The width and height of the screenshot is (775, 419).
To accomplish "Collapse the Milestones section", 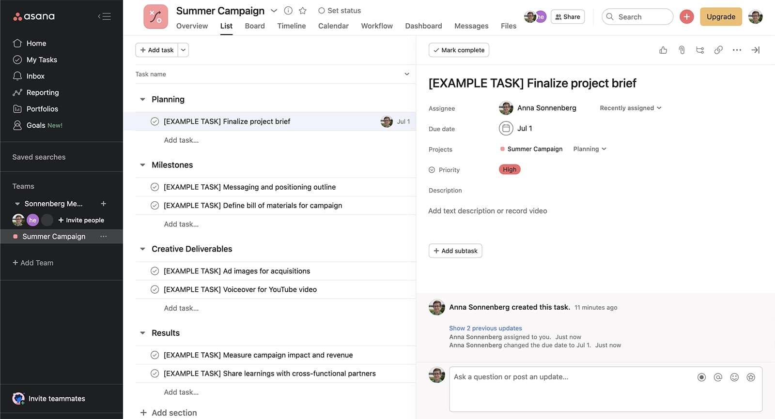I will click(142, 165).
